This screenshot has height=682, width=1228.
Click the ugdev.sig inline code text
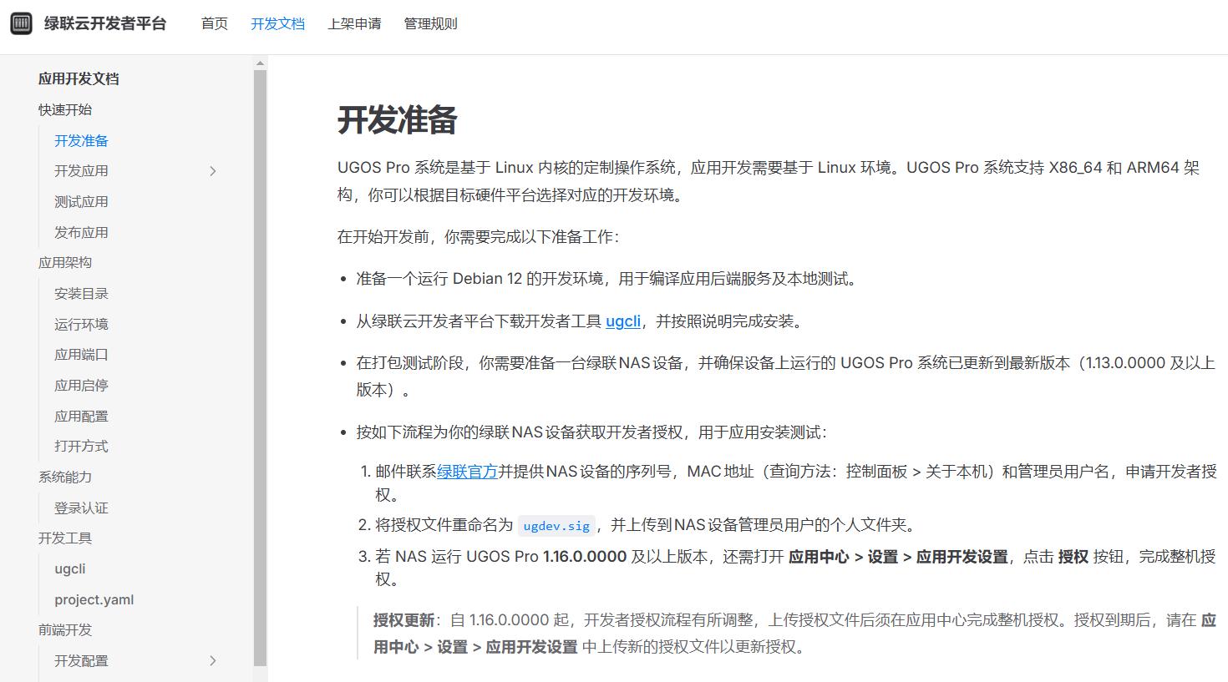coord(556,525)
